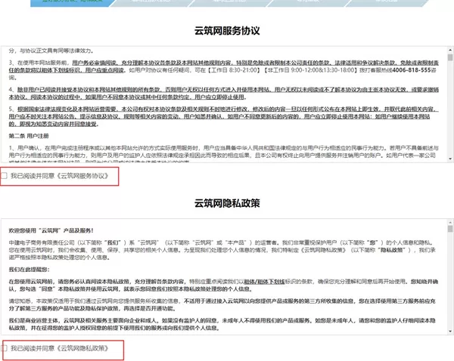
Task: Click the scrollbar thumb in the 隐私政策 box
Action: click(450, 229)
